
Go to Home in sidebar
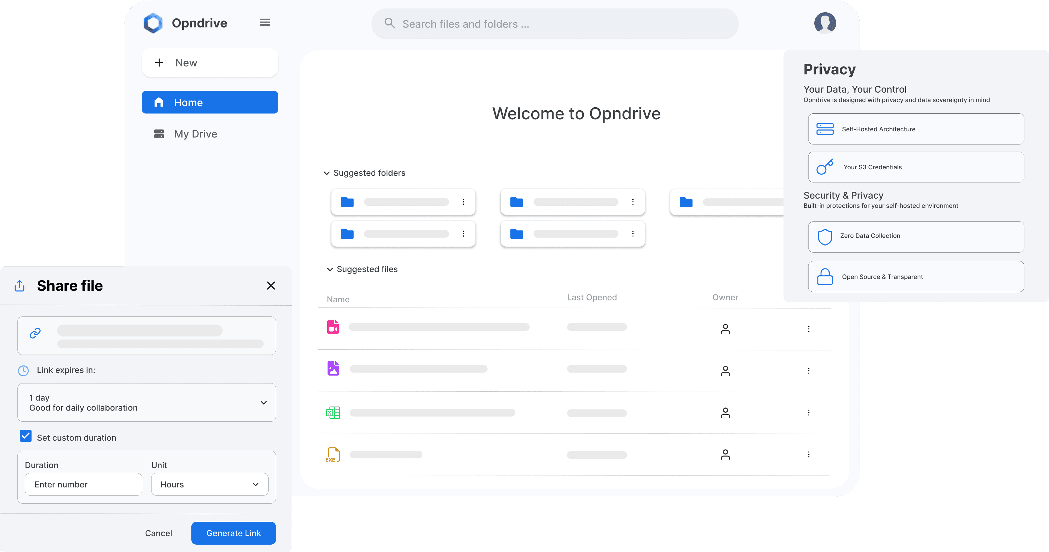click(210, 102)
